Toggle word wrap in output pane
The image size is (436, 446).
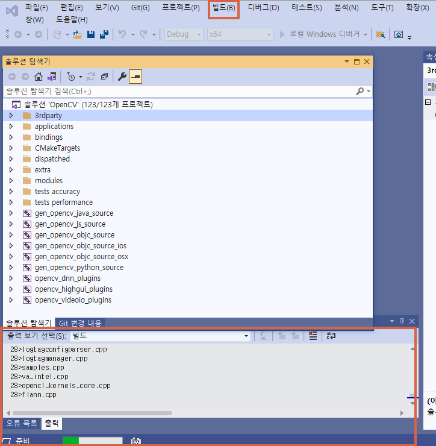tap(331, 336)
